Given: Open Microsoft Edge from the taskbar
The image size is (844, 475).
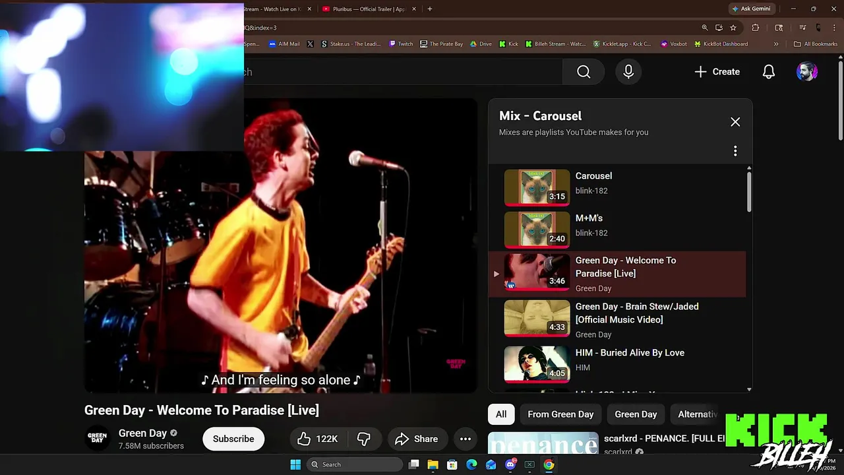Looking at the screenshot, I should click(x=471, y=464).
